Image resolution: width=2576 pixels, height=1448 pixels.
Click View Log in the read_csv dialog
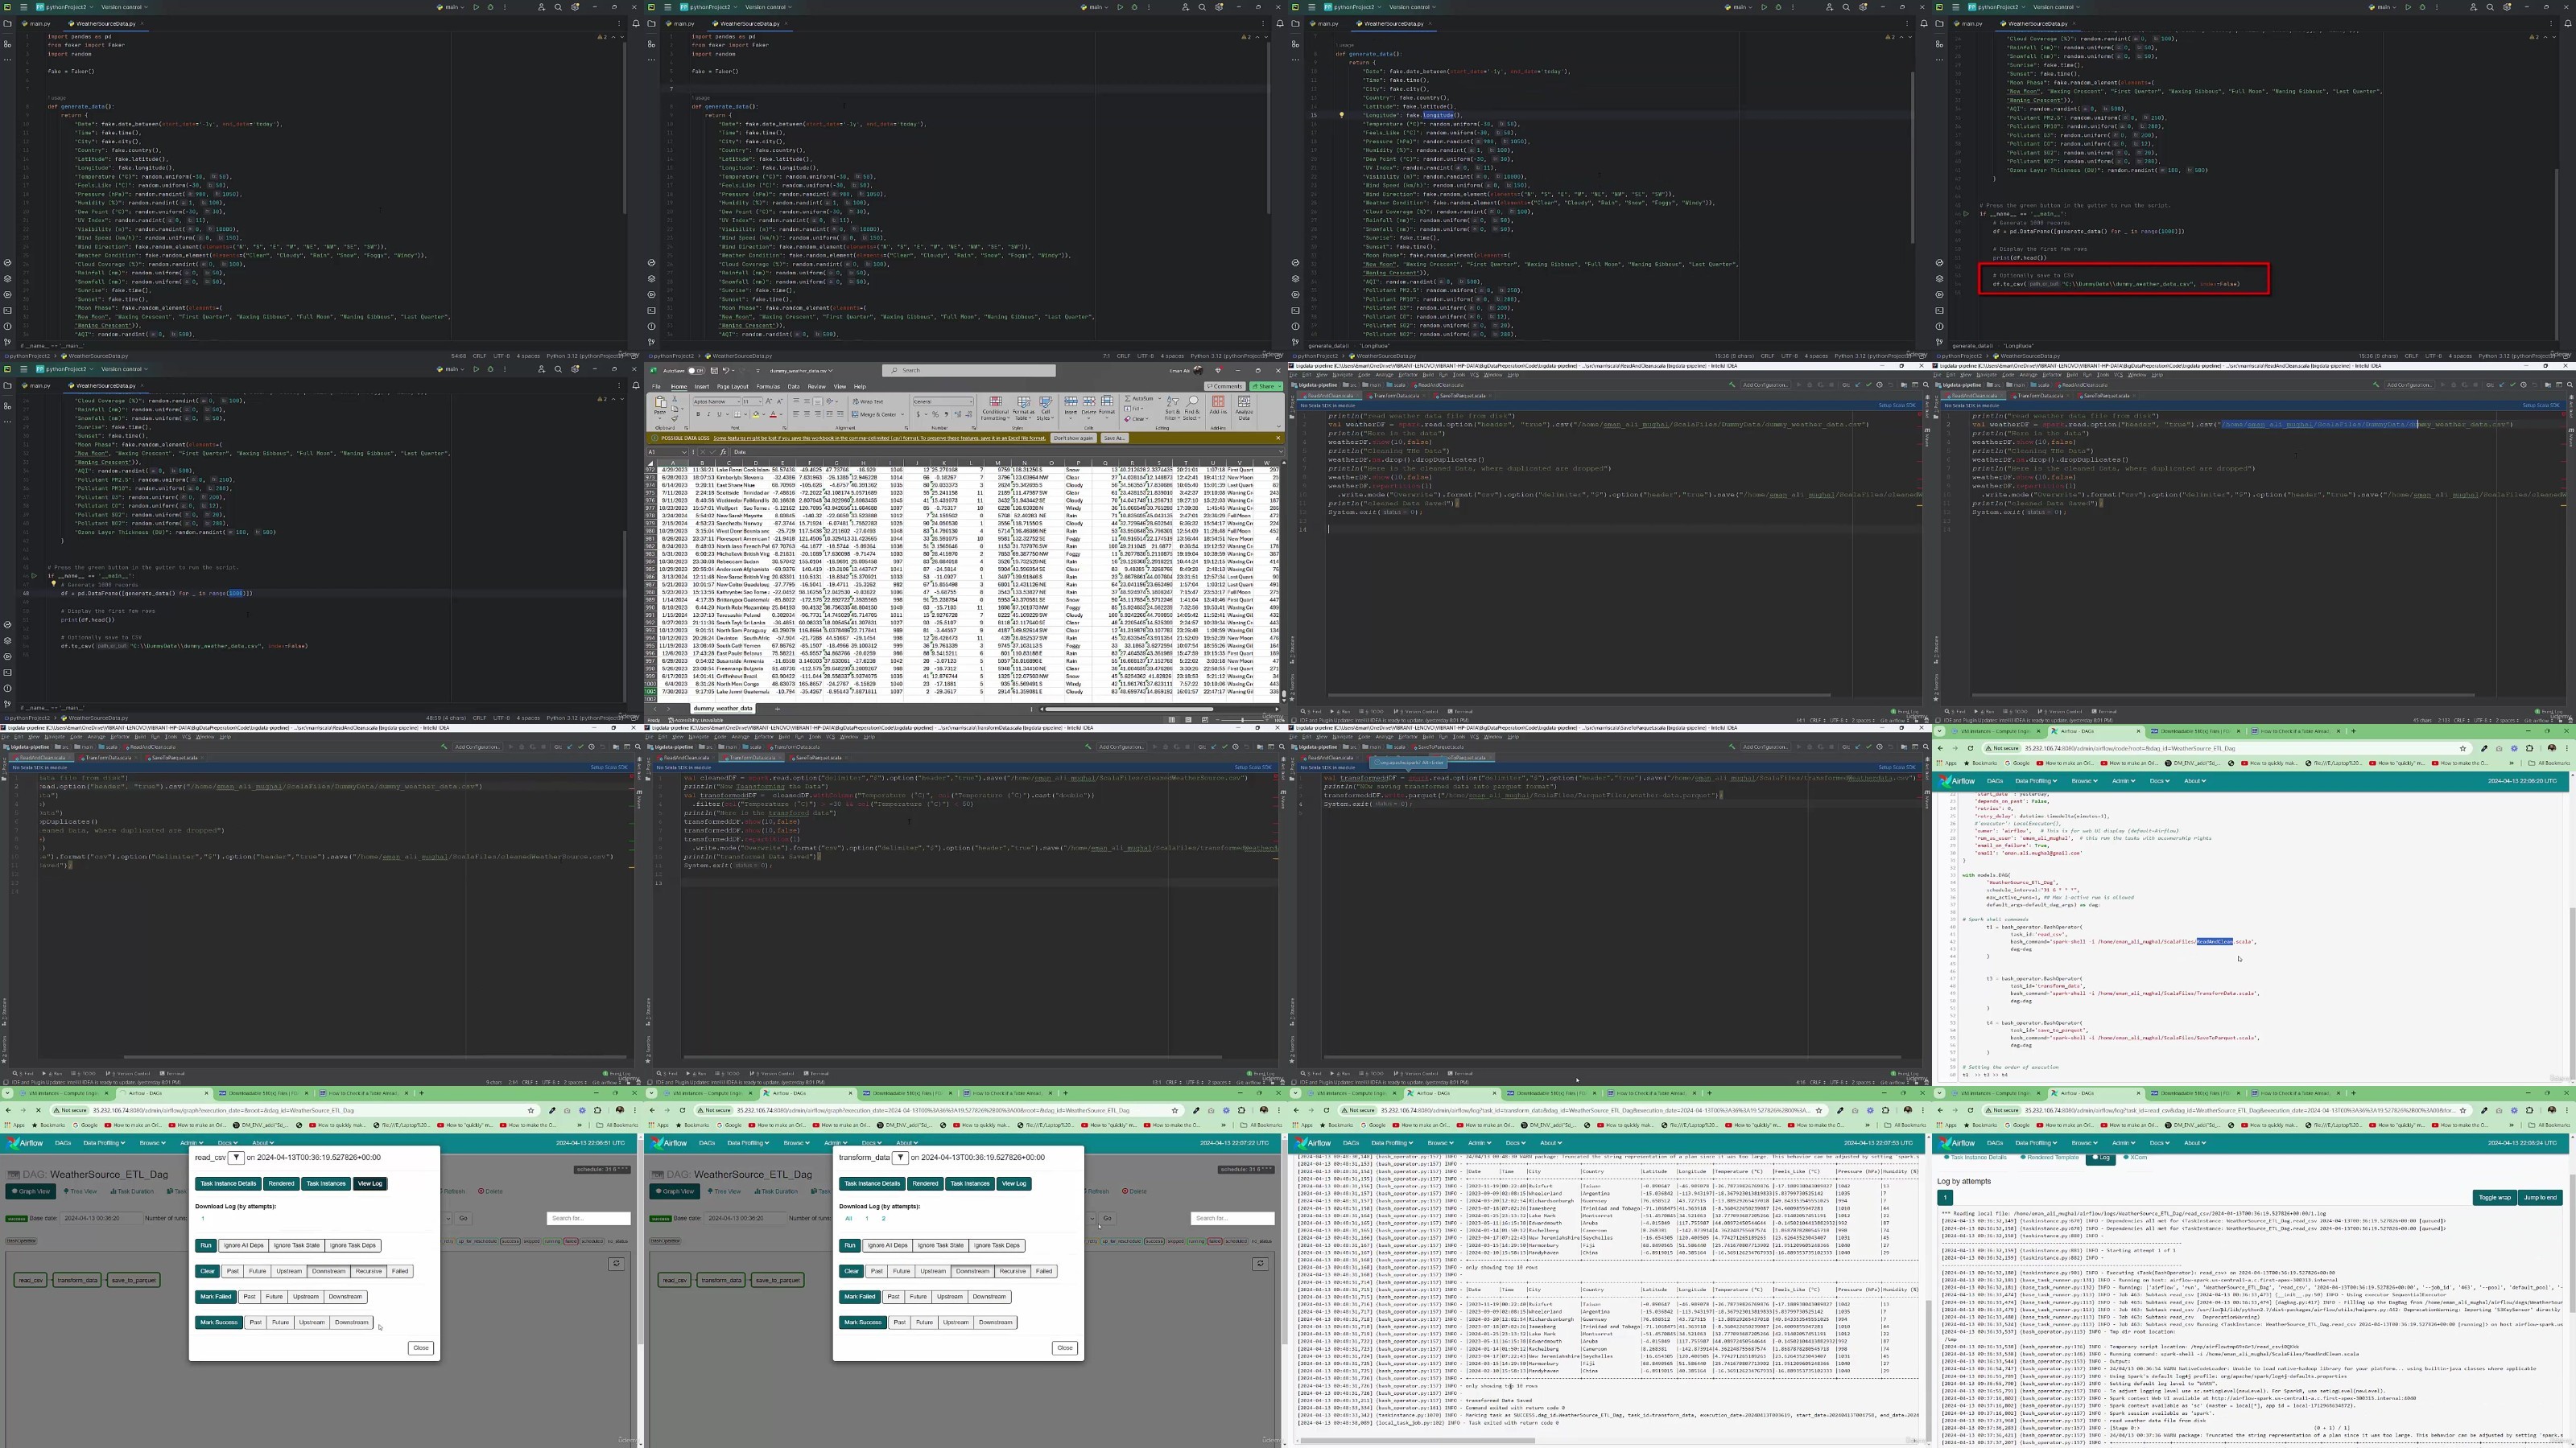tap(370, 1183)
